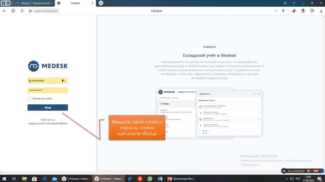Open the saved passwords key dropdown
325x182 pixels.
tap(63, 81)
